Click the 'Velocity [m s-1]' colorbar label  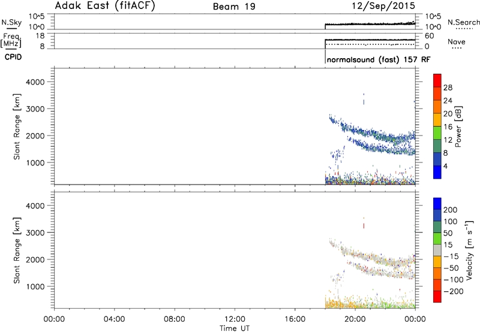click(469, 250)
